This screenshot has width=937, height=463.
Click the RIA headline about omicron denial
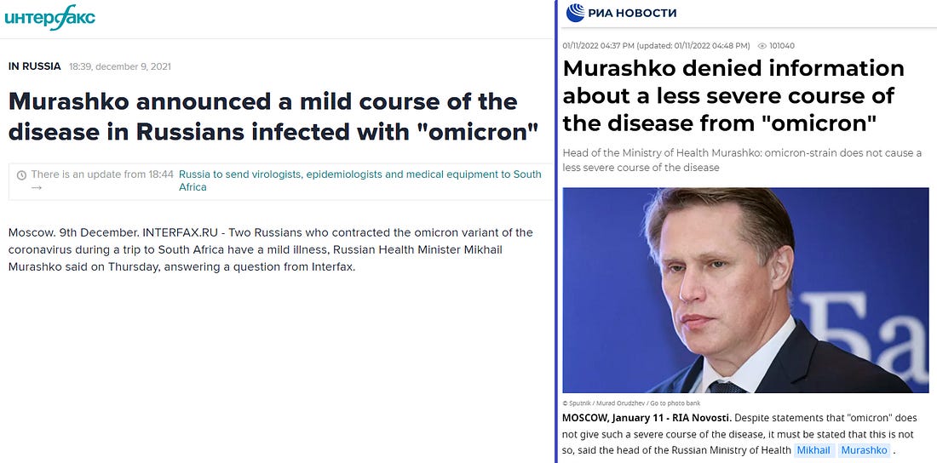point(733,96)
